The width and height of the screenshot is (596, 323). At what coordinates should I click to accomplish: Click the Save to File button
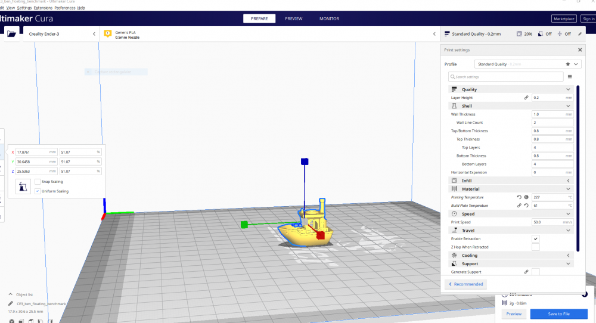559,314
